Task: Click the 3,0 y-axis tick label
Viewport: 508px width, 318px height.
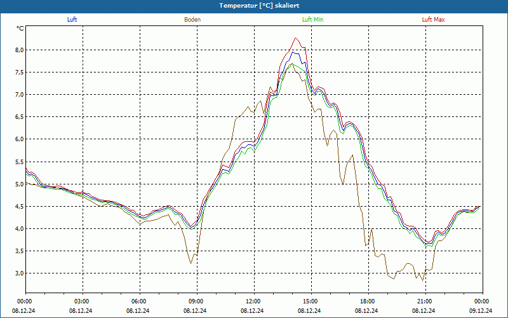Action: [x=19, y=273]
